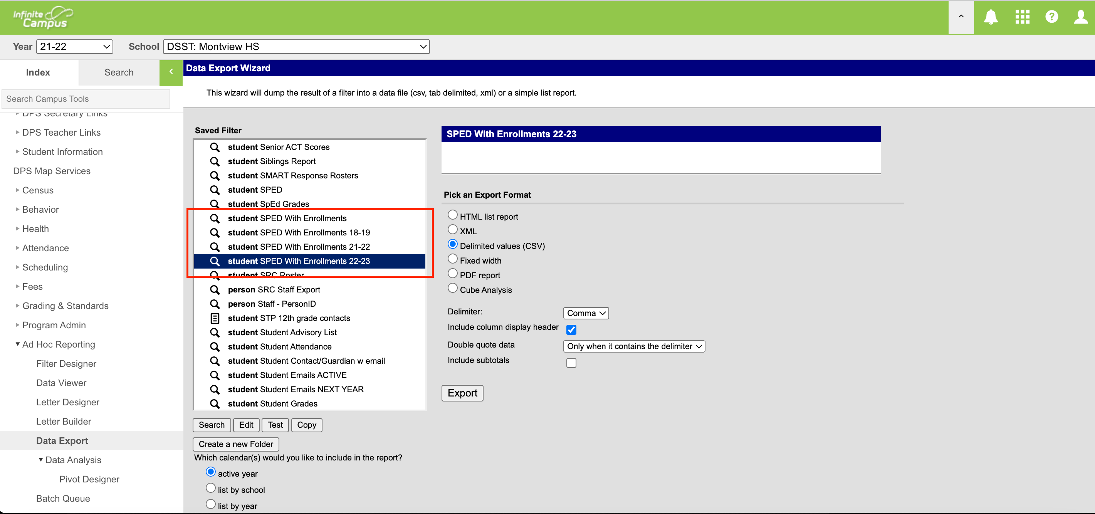The width and height of the screenshot is (1095, 514).
Task: Open Data Viewer in sidebar
Action: click(61, 383)
